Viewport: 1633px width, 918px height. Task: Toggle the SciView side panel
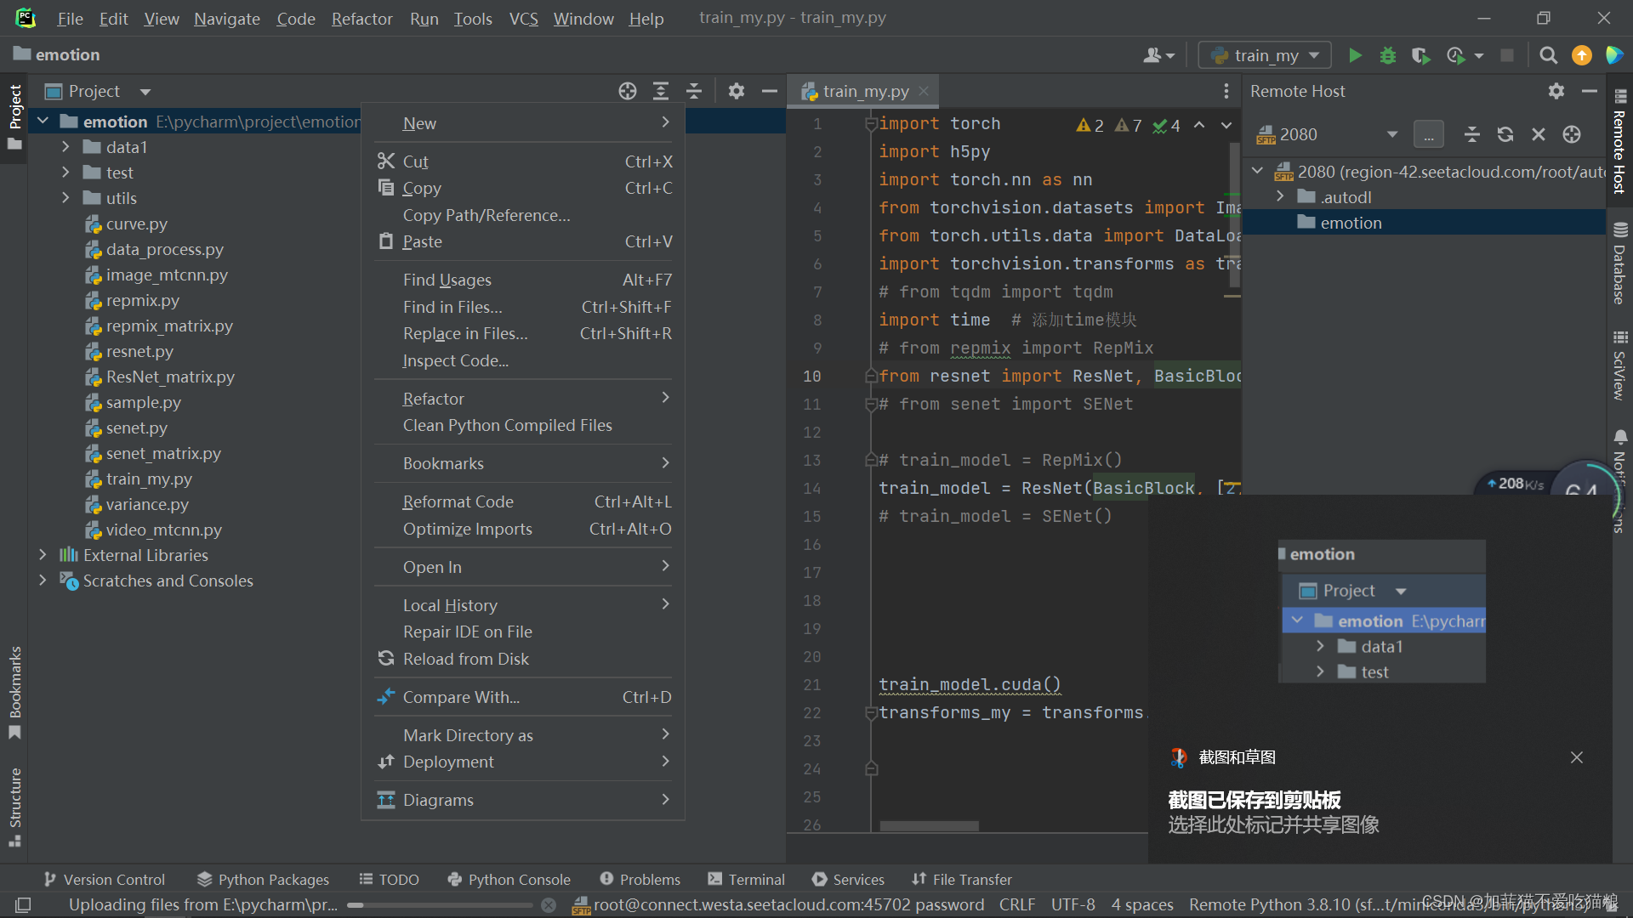click(x=1619, y=365)
